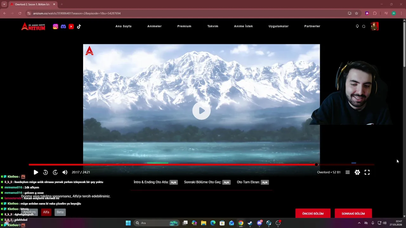Open the purple extension icon
406x228 pixels.
(x=367, y=13)
